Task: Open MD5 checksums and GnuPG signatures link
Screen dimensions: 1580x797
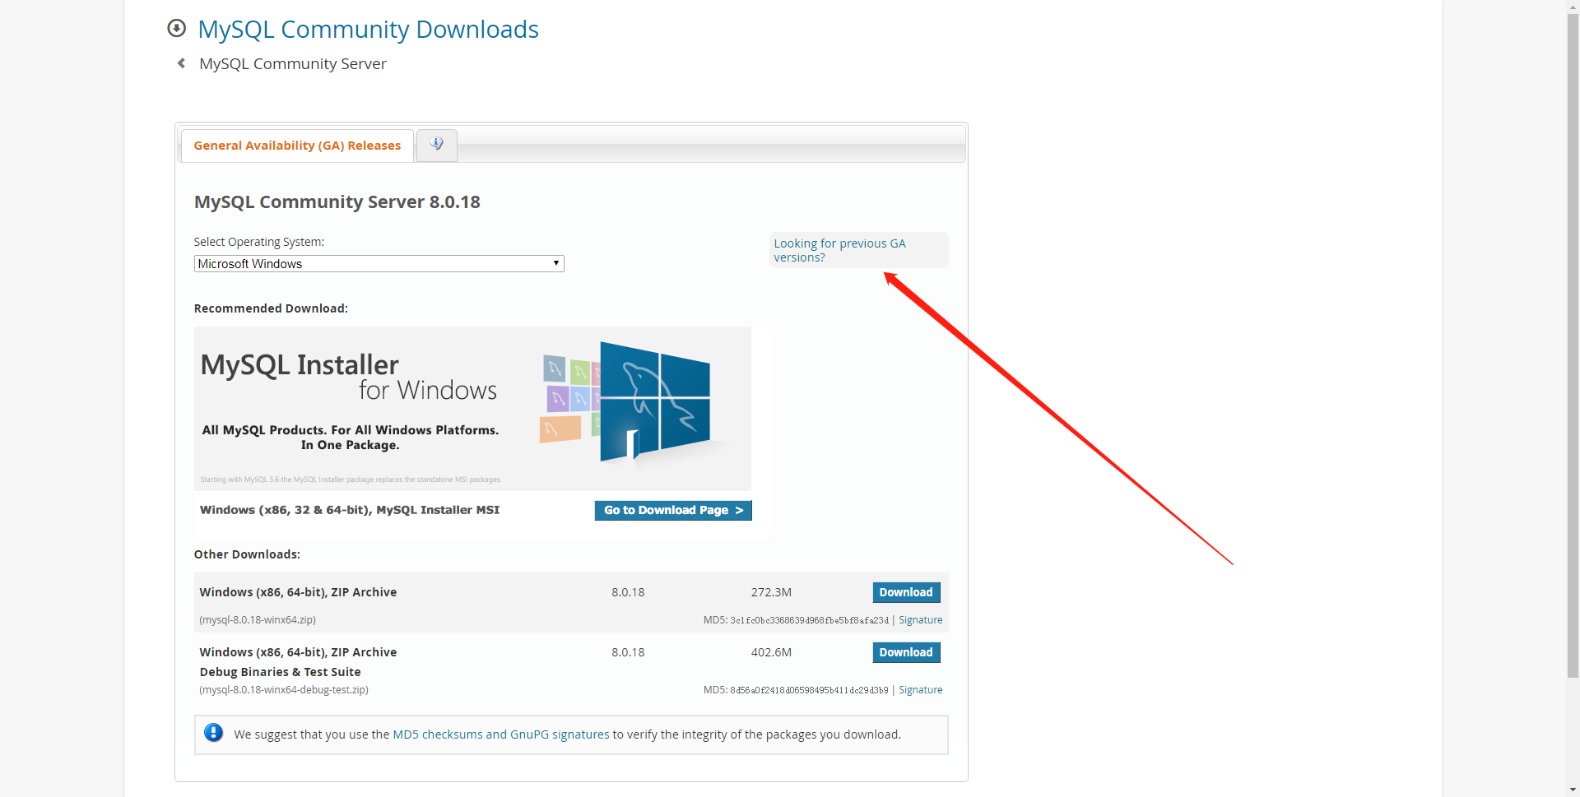Action: point(501,734)
